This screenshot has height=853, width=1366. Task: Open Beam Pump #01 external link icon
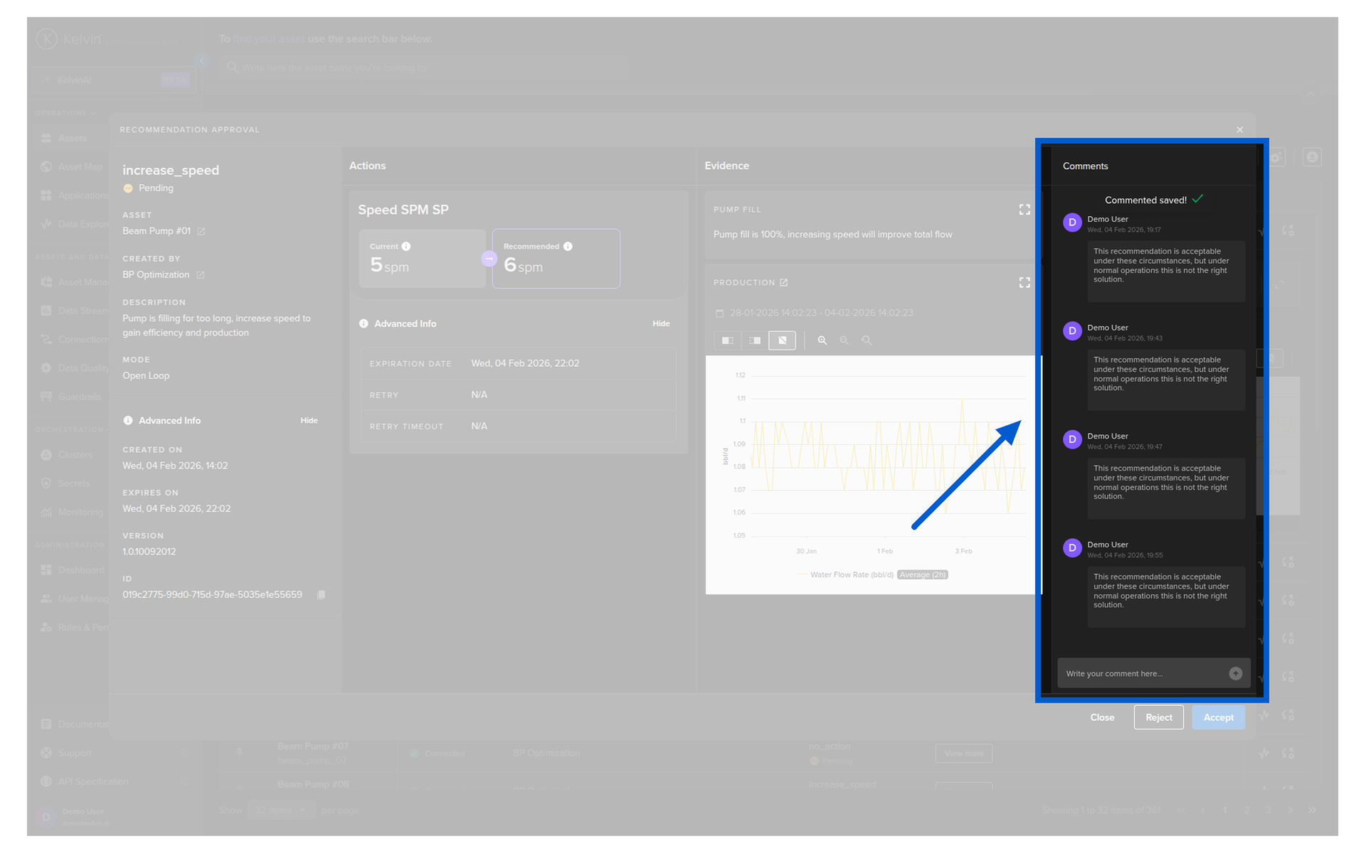pyautogui.click(x=201, y=232)
